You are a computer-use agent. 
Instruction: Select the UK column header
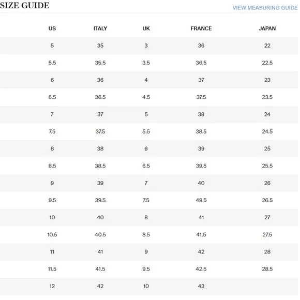point(146,28)
